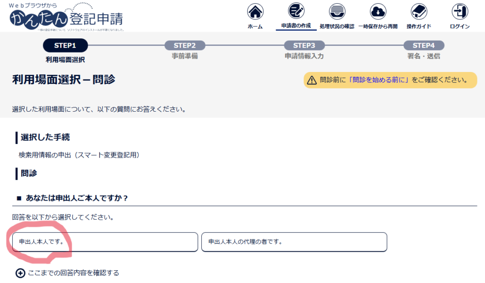The width and height of the screenshot is (485, 283).
Task: Click the 処理状況の確認 icon
Action: tap(337, 11)
